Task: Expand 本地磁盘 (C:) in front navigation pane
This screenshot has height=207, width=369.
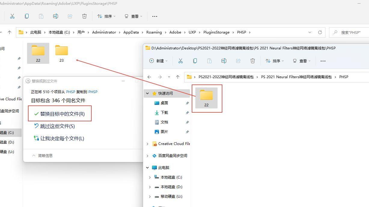Action: [x=150, y=177]
